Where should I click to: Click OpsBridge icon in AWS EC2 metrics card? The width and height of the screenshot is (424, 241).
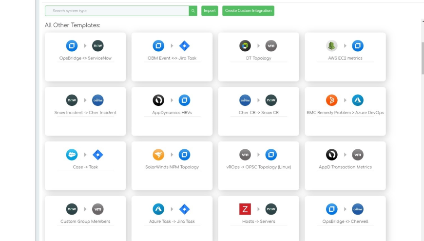(358, 46)
